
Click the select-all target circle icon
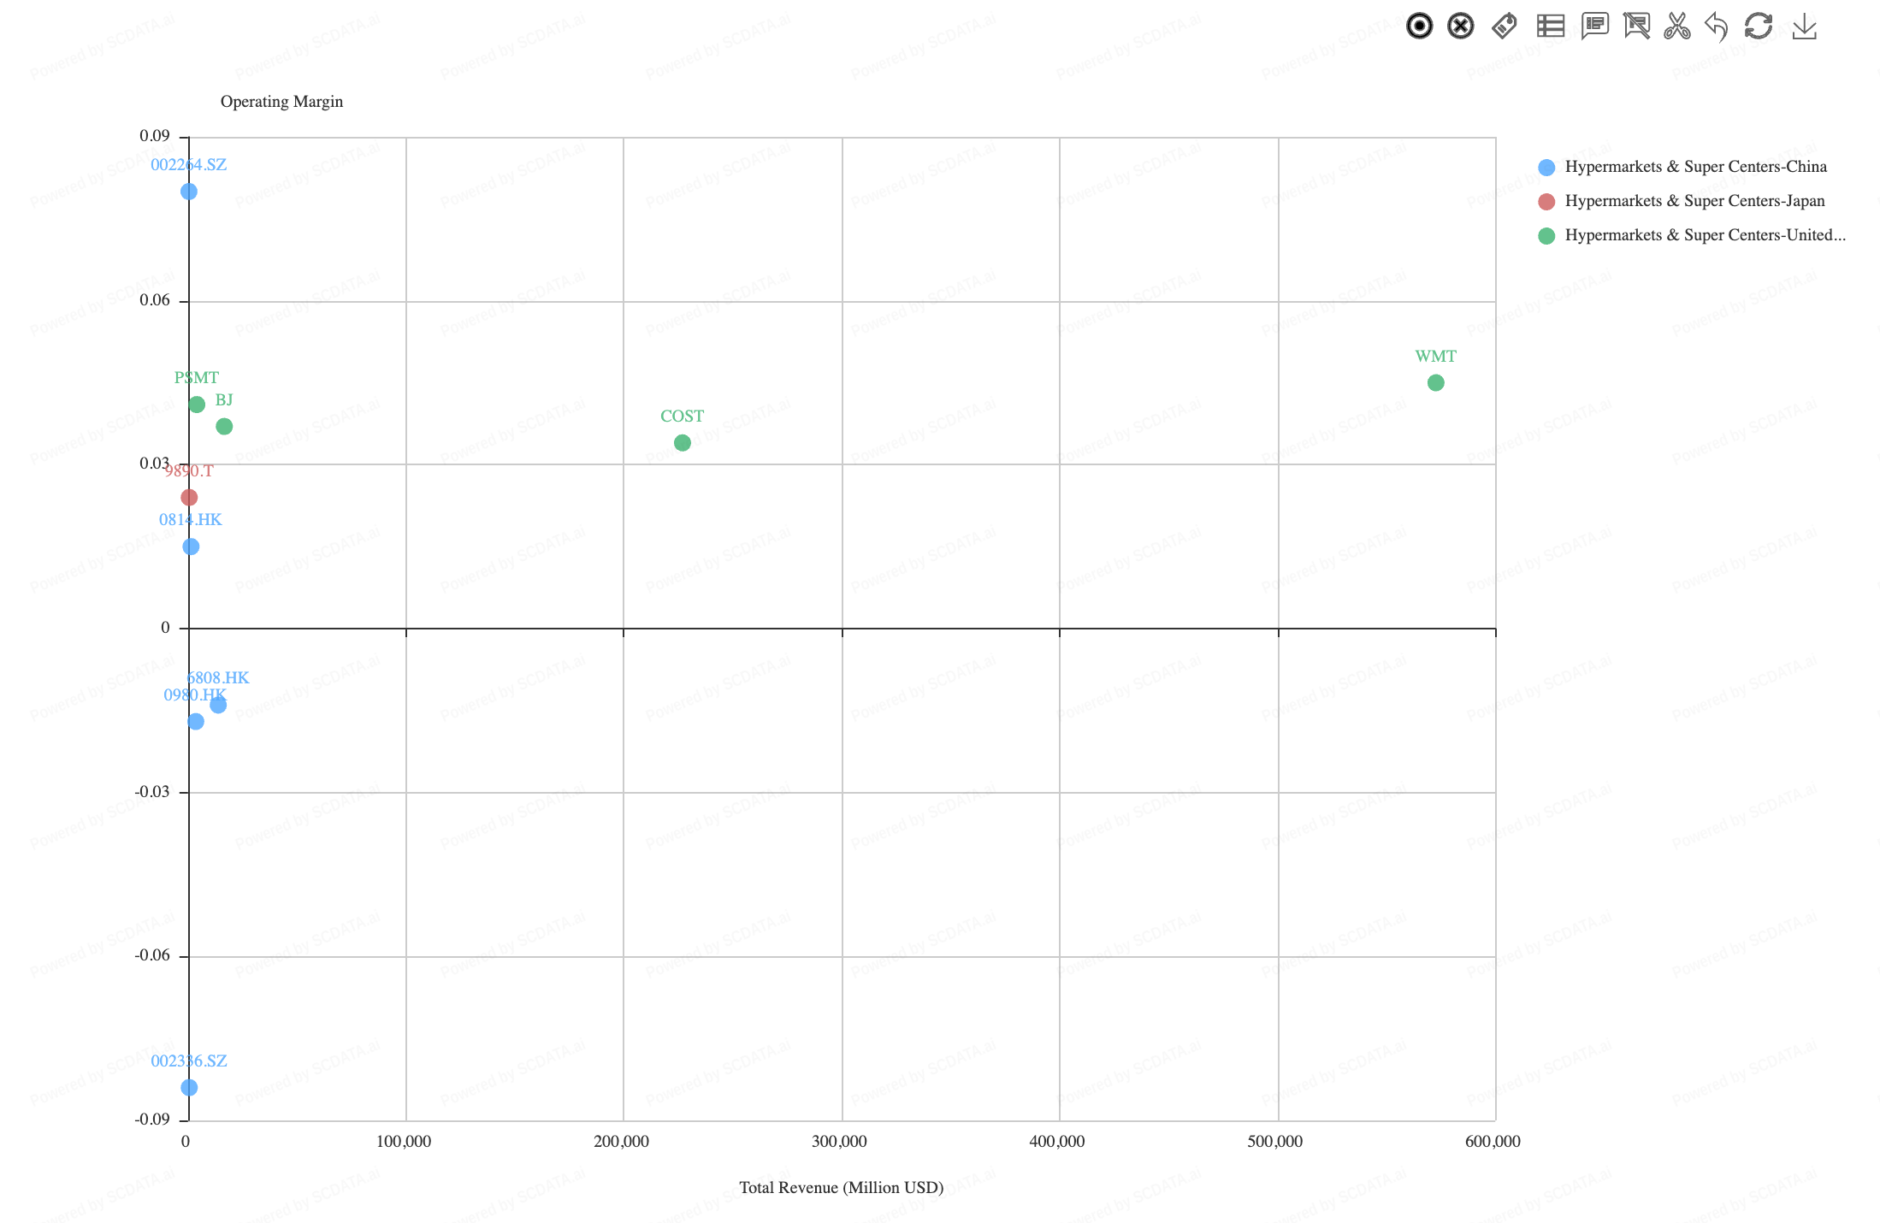click(1419, 27)
